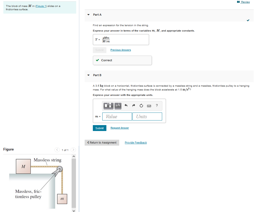Click the redo arrow in equation toolbar

coord(133,105)
